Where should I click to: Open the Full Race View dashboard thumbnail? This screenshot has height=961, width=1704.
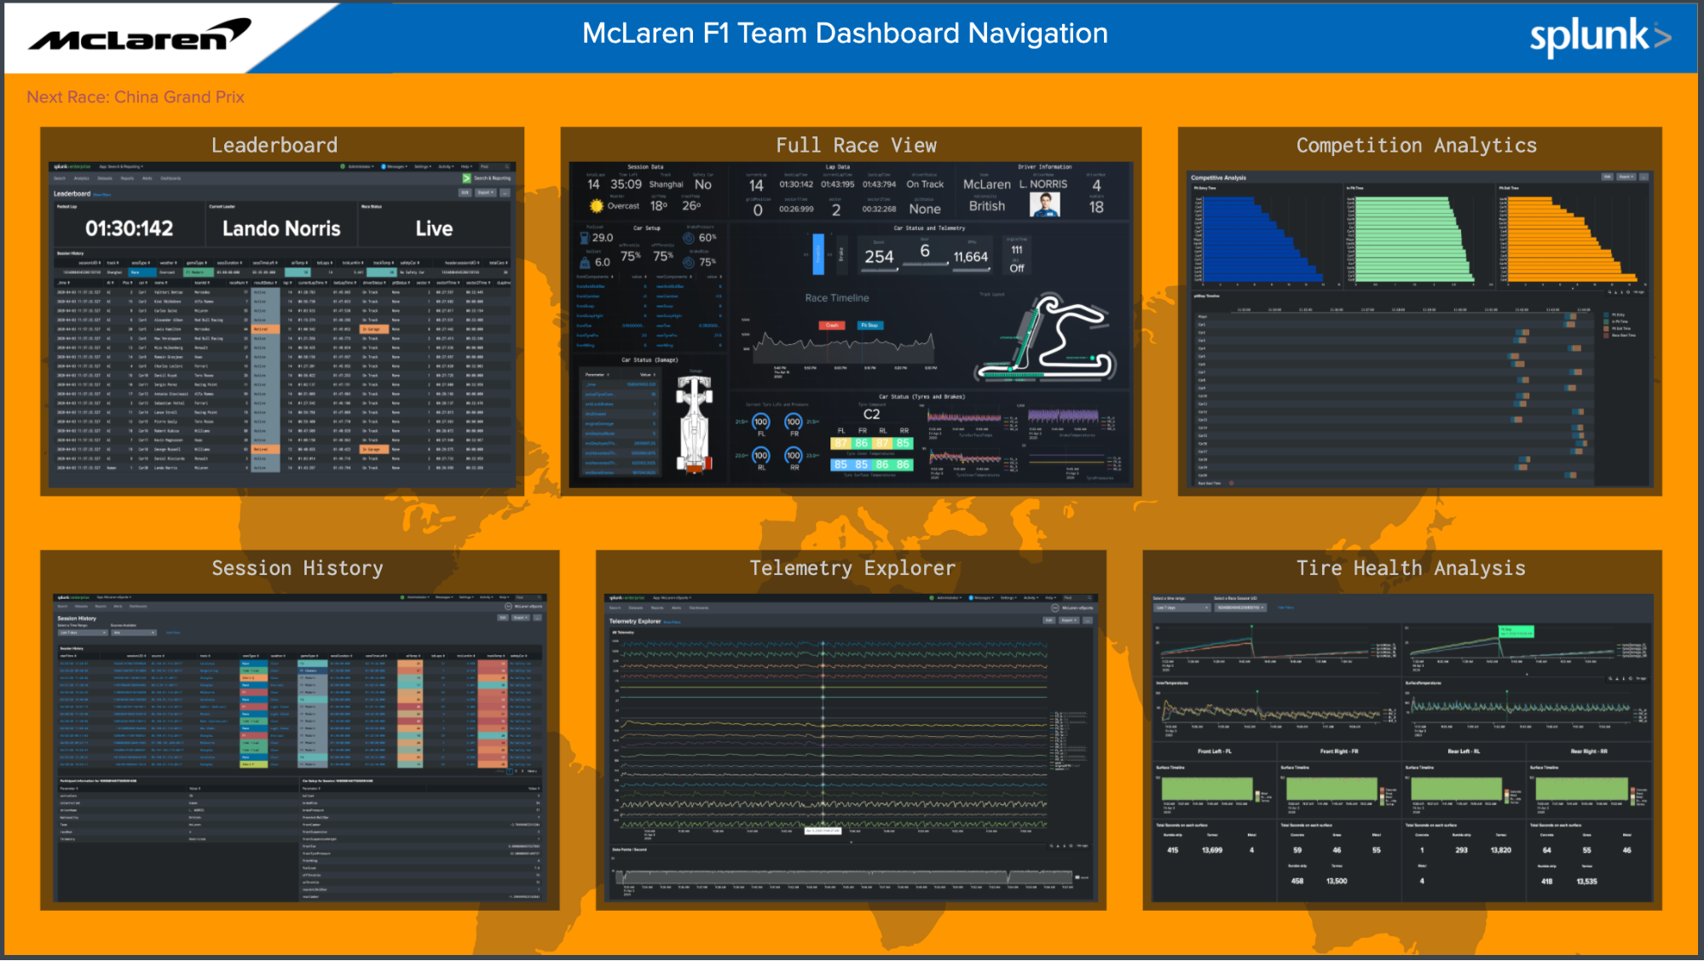click(x=851, y=324)
